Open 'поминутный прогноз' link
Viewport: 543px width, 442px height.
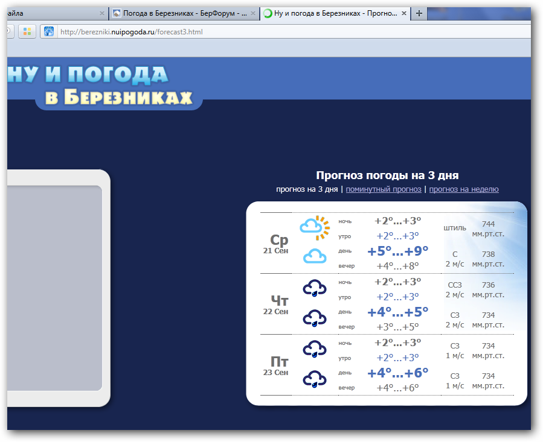click(x=384, y=189)
